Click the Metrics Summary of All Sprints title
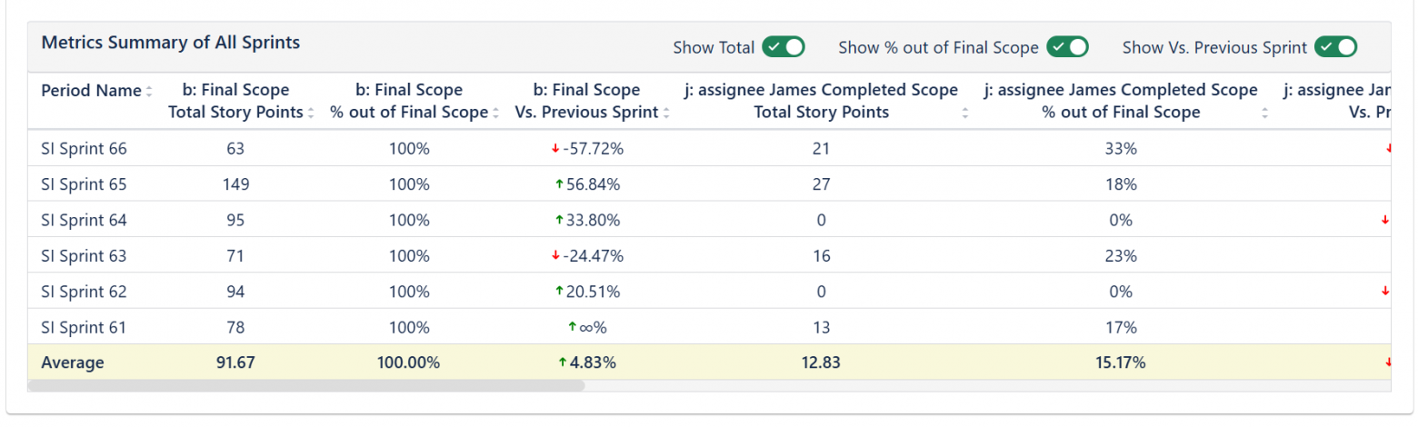1418x427 pixels. click(x=171, y=43)
